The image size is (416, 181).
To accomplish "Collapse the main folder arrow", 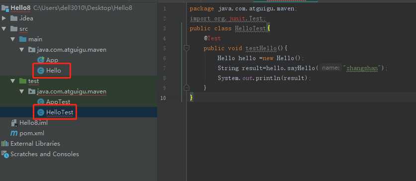I will (13, 39).
